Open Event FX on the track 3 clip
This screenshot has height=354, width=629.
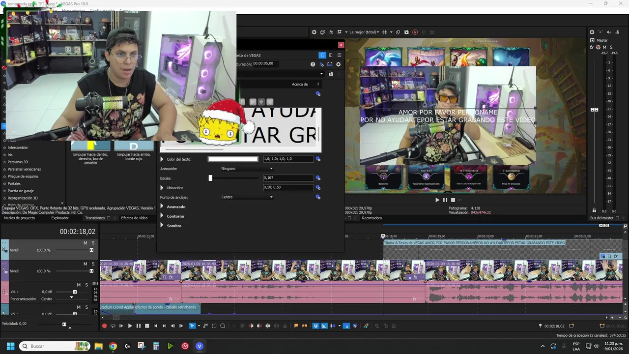click(x=171, y=277)
